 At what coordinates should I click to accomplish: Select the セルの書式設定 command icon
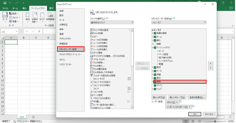(x=92, y=69)
